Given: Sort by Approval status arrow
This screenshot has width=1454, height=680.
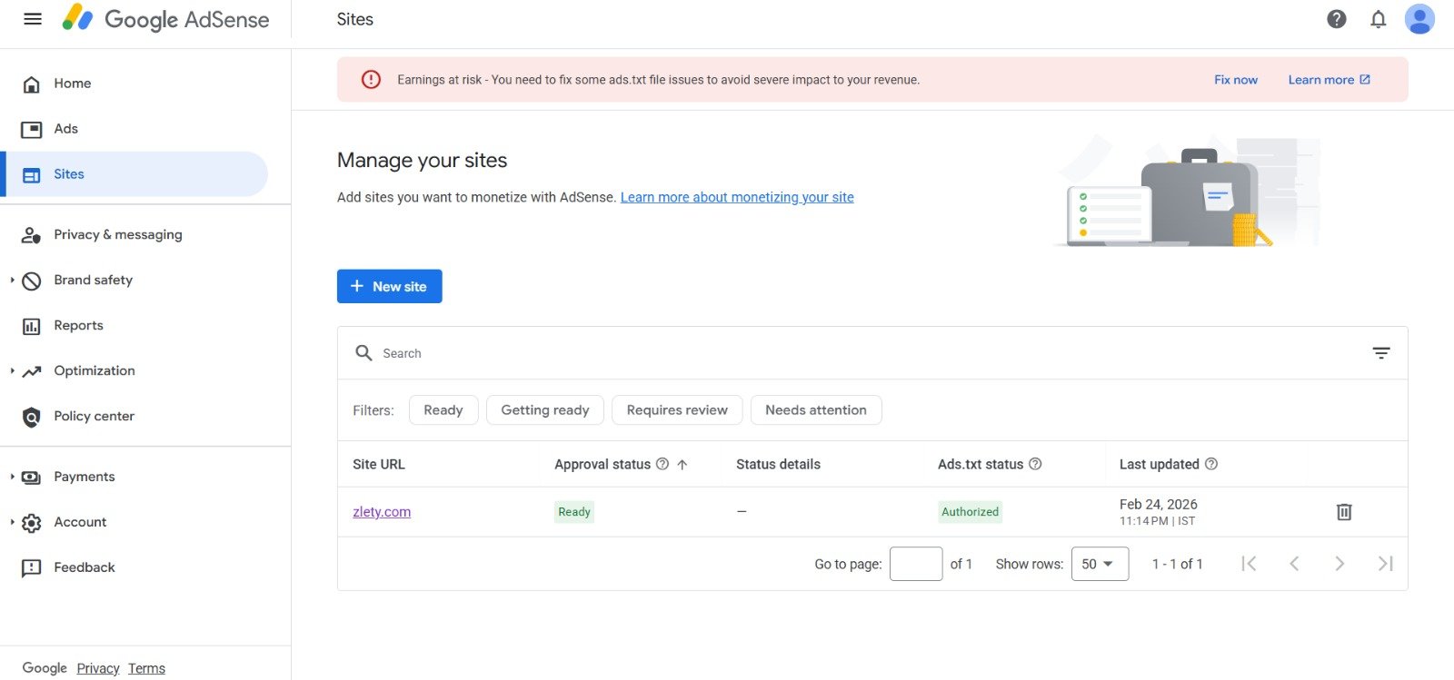Looking at the screenshot, I should pyautogui.click(x=682, y=465).
